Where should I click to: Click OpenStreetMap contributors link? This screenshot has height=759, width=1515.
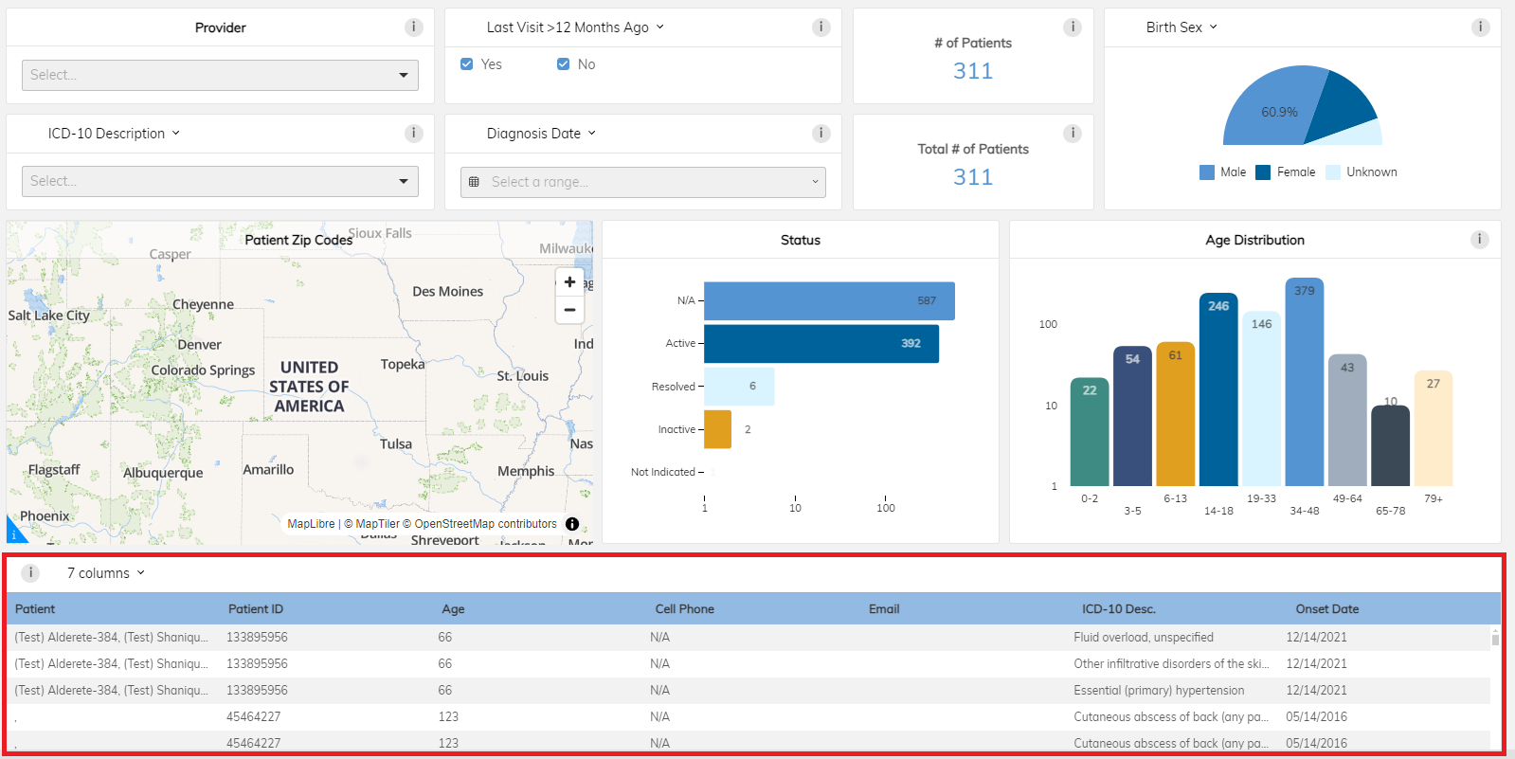[x=479, y=524]
